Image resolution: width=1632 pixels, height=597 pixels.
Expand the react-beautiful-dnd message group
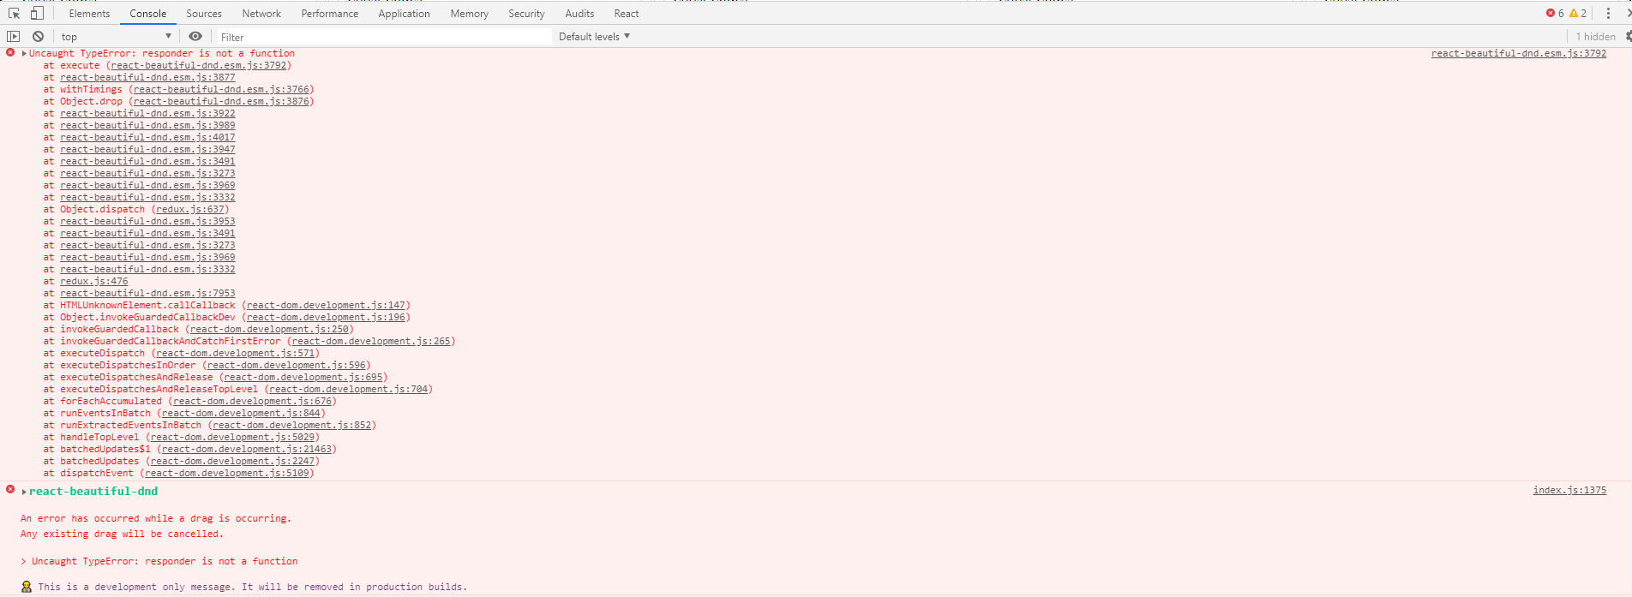(24, 493)
